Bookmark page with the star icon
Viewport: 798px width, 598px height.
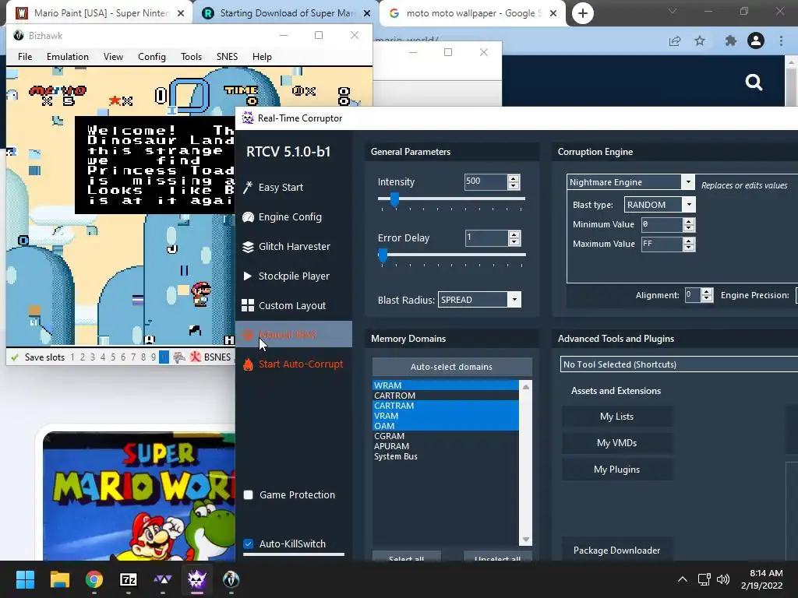(700, 40)
